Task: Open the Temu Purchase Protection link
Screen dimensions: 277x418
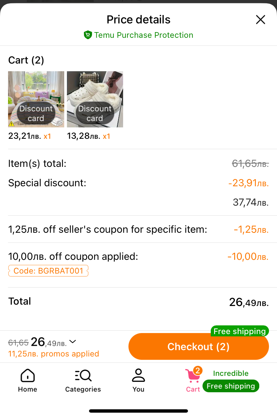Action: [x=144, y=35]
